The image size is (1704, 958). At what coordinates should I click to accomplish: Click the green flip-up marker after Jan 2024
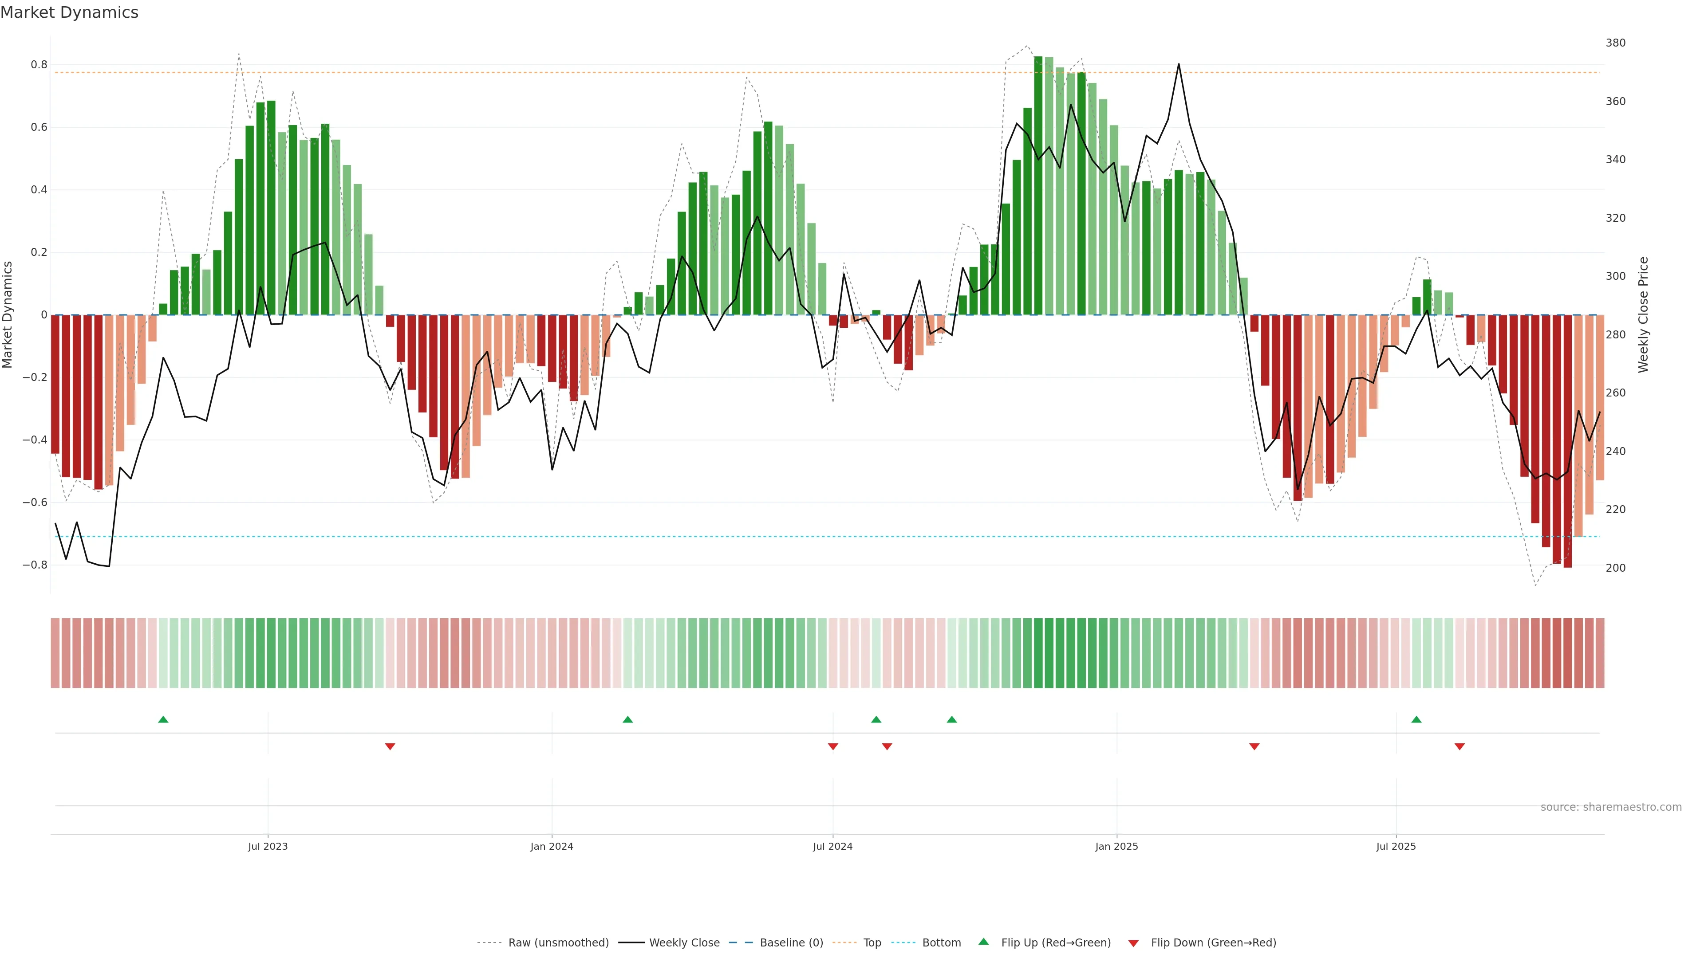(628, 719)
